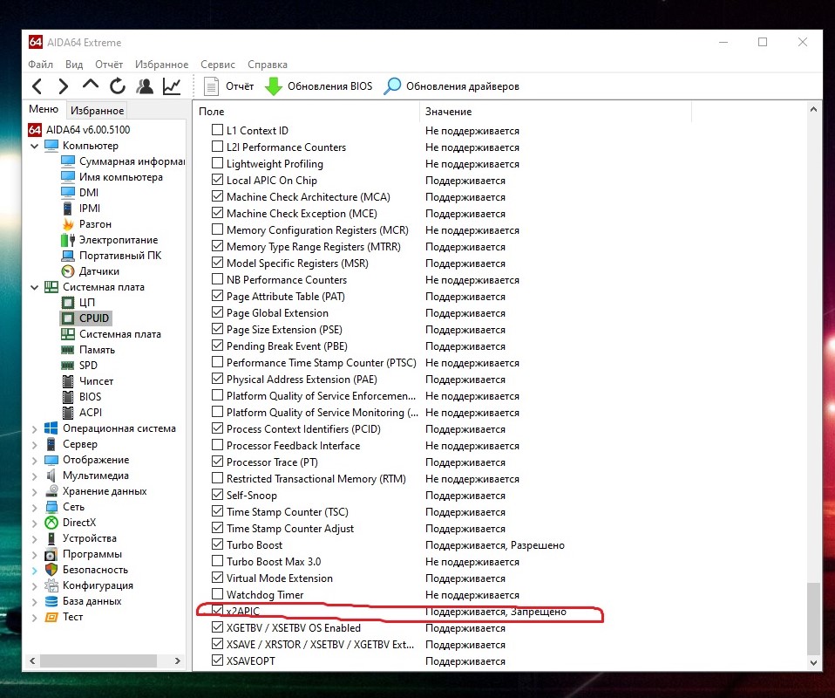835x698 pixels.
Task: Click the chip icon next to BIOS
Action: click(x=68, y=397)
